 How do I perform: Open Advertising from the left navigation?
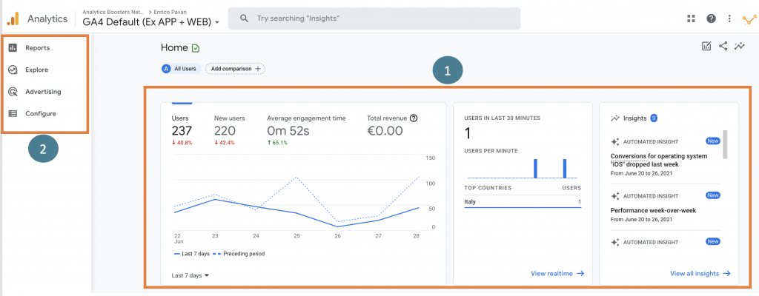pos(42,92)
